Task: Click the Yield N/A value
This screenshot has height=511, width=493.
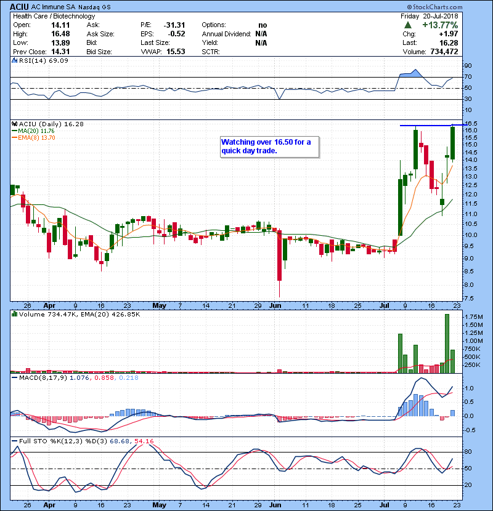Action: 261,42
